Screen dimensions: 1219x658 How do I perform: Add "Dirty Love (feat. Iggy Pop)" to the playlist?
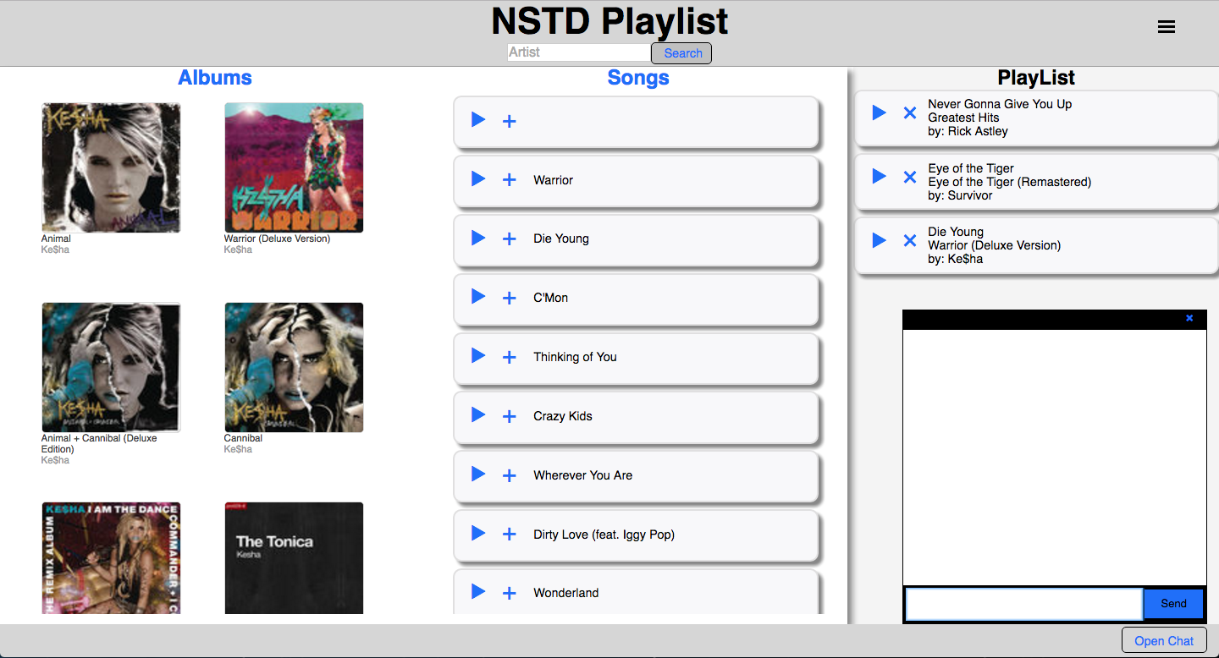(509, 534)
